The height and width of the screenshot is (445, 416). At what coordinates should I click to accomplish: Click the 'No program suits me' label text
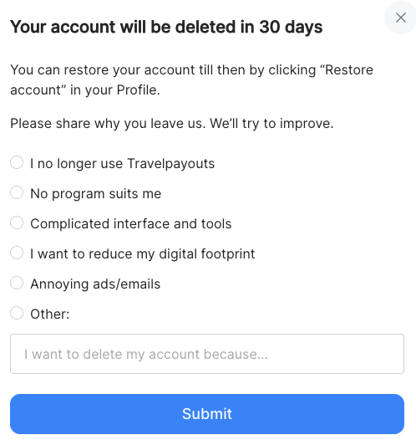(x=96, y=194)
